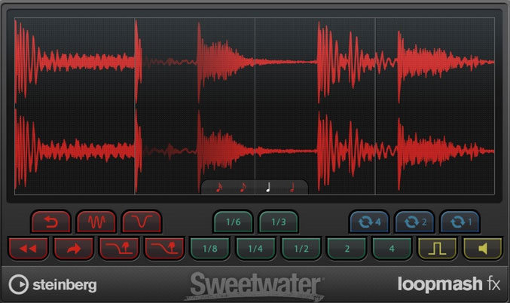Select the 1/4 stutter button
Image resolution: width=510 pixels, height=303 pixels.
[255, 249]
